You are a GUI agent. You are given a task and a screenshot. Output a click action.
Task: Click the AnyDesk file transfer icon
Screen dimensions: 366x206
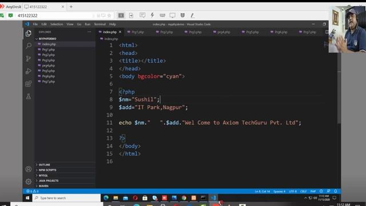tap(131, 15)
